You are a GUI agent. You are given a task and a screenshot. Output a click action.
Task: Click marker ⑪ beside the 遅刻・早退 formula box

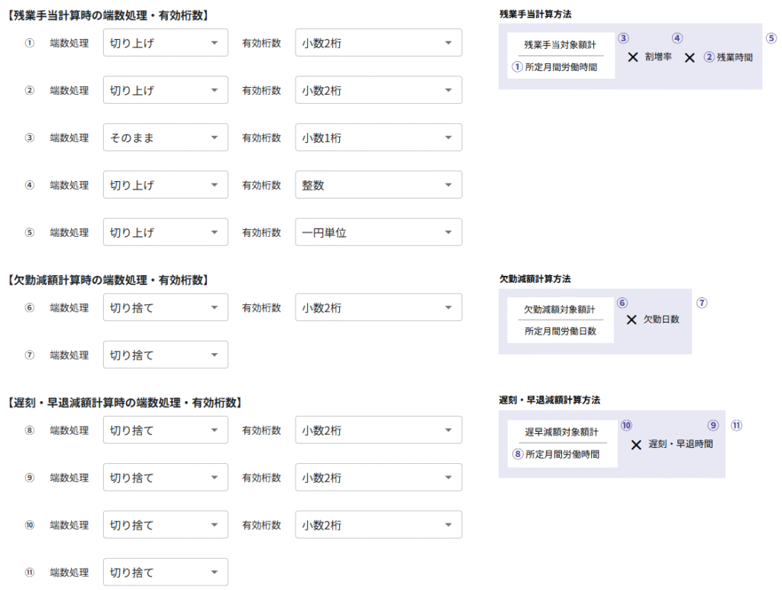[736, 426]
